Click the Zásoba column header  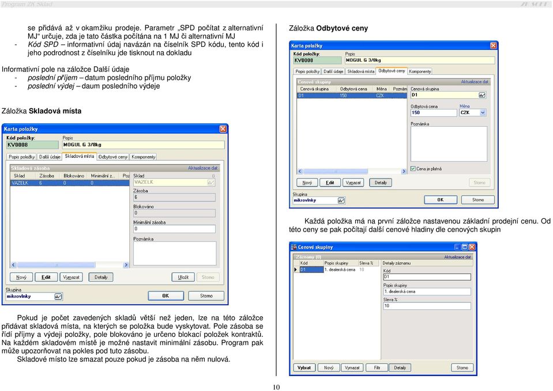pyautogui.click(x=47, y=176)
